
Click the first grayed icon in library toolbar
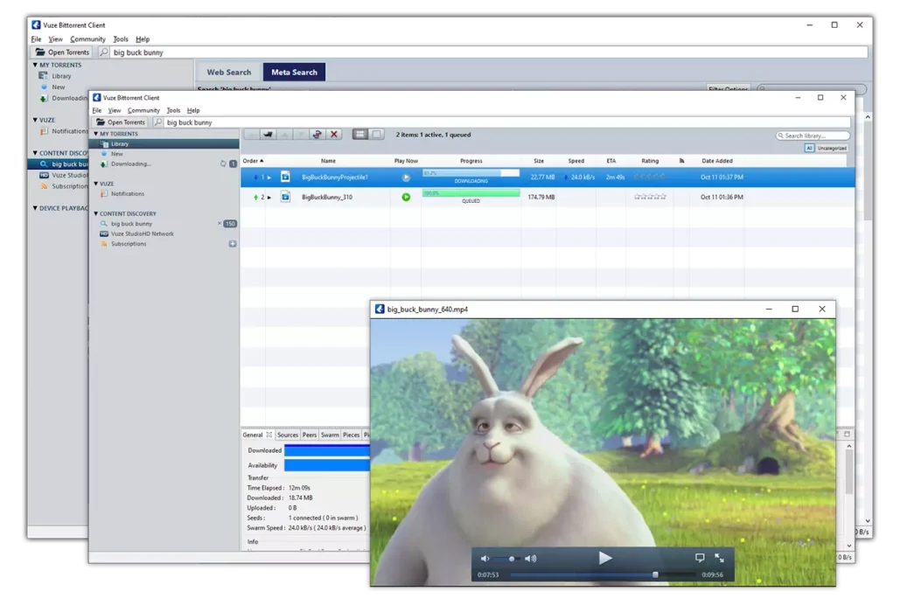point(251,135)
